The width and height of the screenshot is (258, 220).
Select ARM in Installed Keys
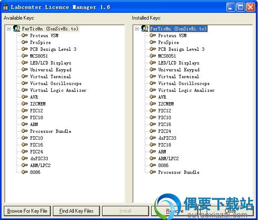[162, 152]
